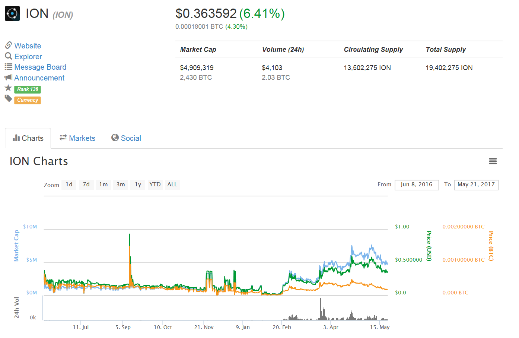The height and width of the screenshot is (338, 519).
Task: Click the Market Cap column header
Action: 198,50
